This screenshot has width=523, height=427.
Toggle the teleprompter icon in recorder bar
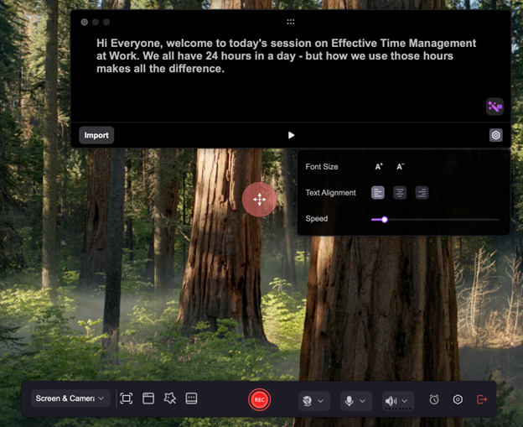click(191, 398)
